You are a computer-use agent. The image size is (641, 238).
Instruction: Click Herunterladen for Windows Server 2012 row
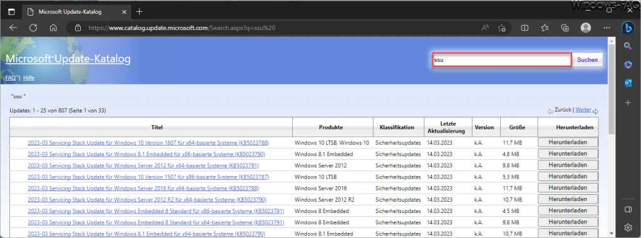tap(568, 166)
